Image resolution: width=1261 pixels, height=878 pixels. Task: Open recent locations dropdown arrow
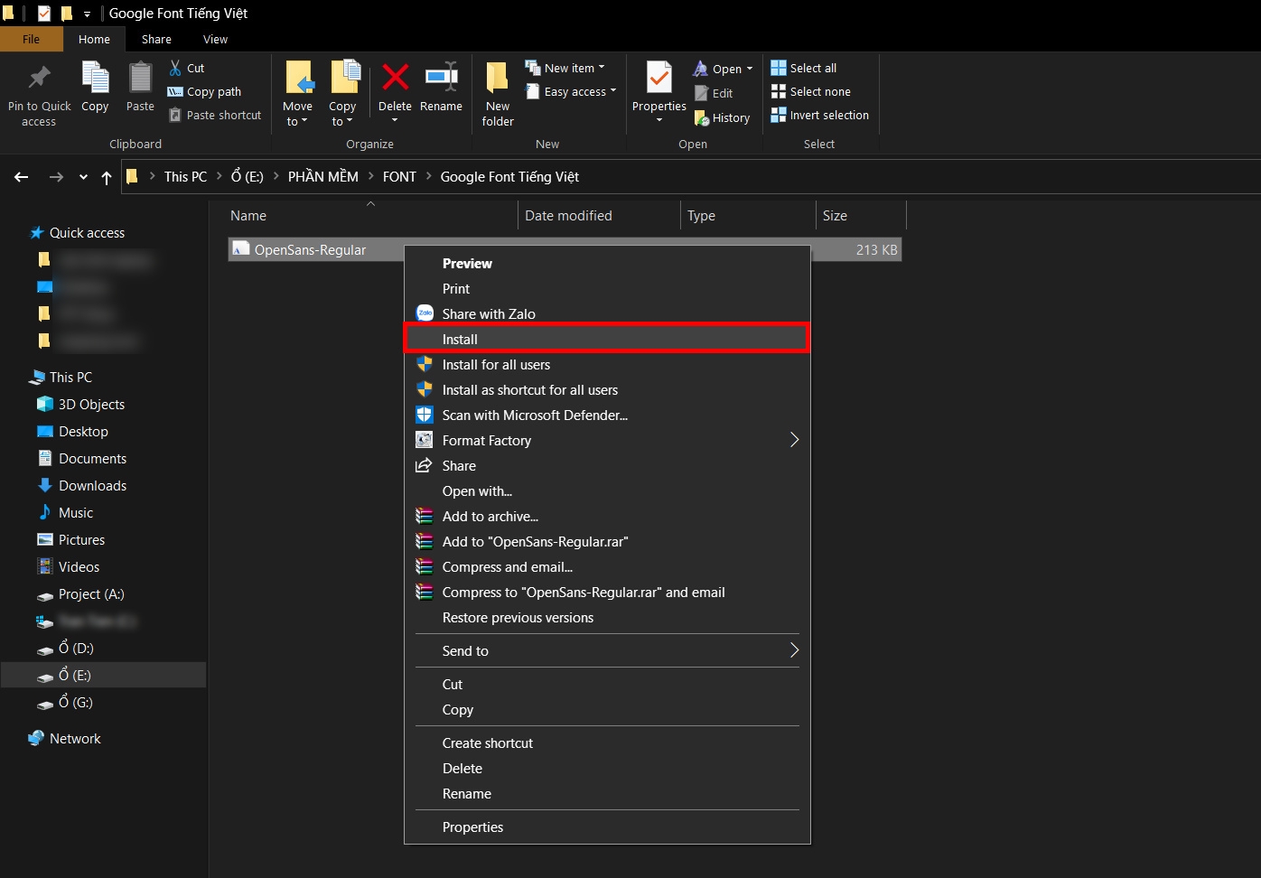[83, 177]
